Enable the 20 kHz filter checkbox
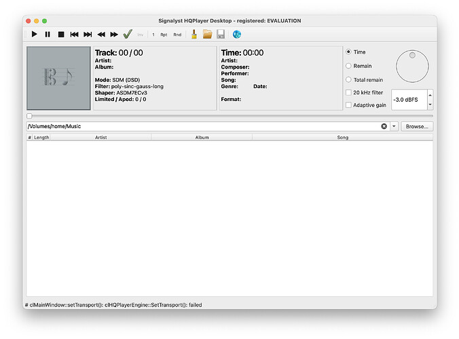 point(348,92)
